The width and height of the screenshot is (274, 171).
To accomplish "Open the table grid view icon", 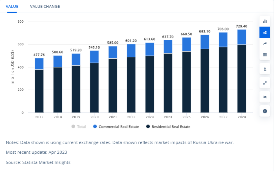I will click(x=265, y=55).
